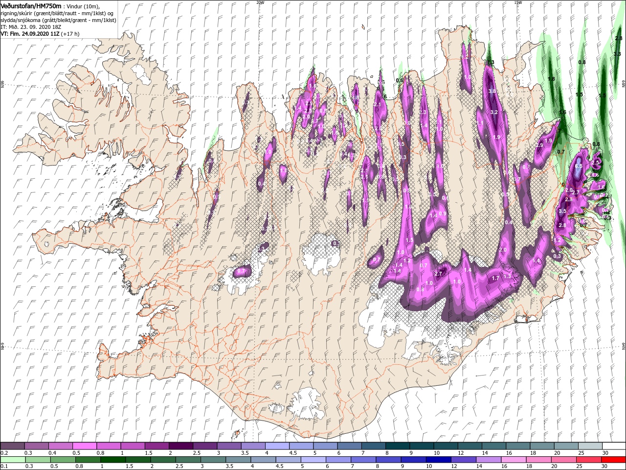Image resolution: width=626 pixels, height=470 pixels.
Task: Click the "3.8" precipitation value on the map
Action: click(x=493, y=91)
